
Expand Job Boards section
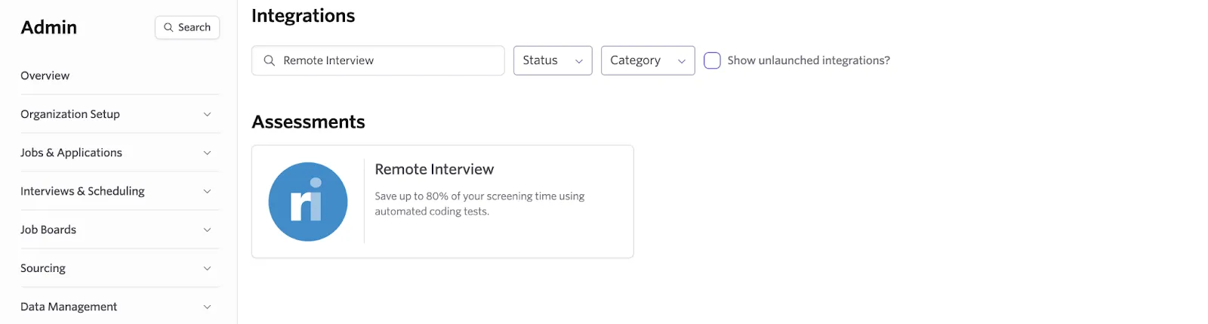[x=120, y=230]
